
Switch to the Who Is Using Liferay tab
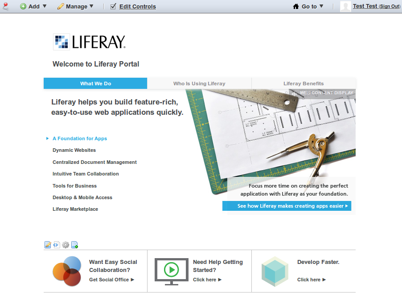pyautogui.click(x=199, y=84)
